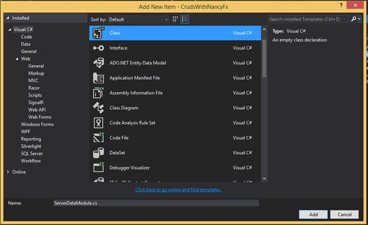Image resolution: width=368 pixels, height=225 pixels.
Task: Switch to medium icons list view
Action: pos(185,19)
